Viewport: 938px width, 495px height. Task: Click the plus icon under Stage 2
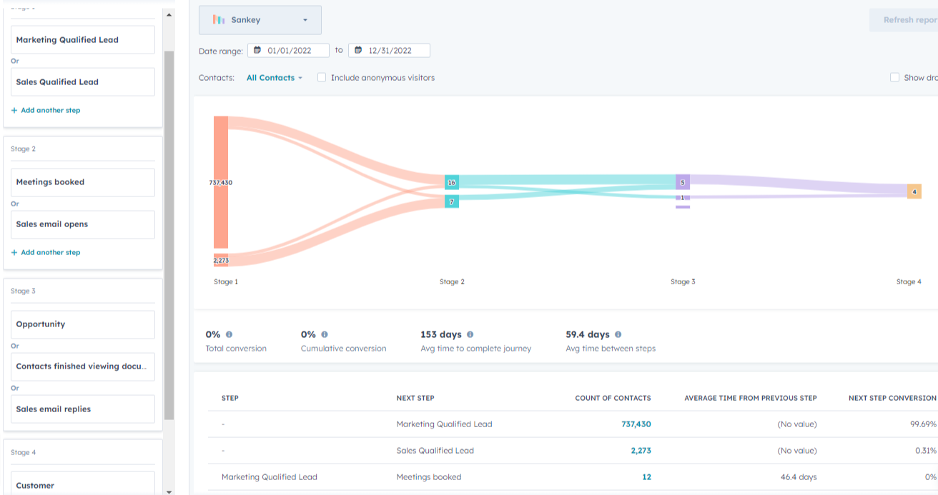pyautogui.click(x=14, y=252)
